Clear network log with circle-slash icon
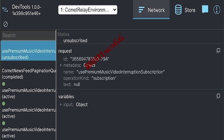 [x=6, y=24]
